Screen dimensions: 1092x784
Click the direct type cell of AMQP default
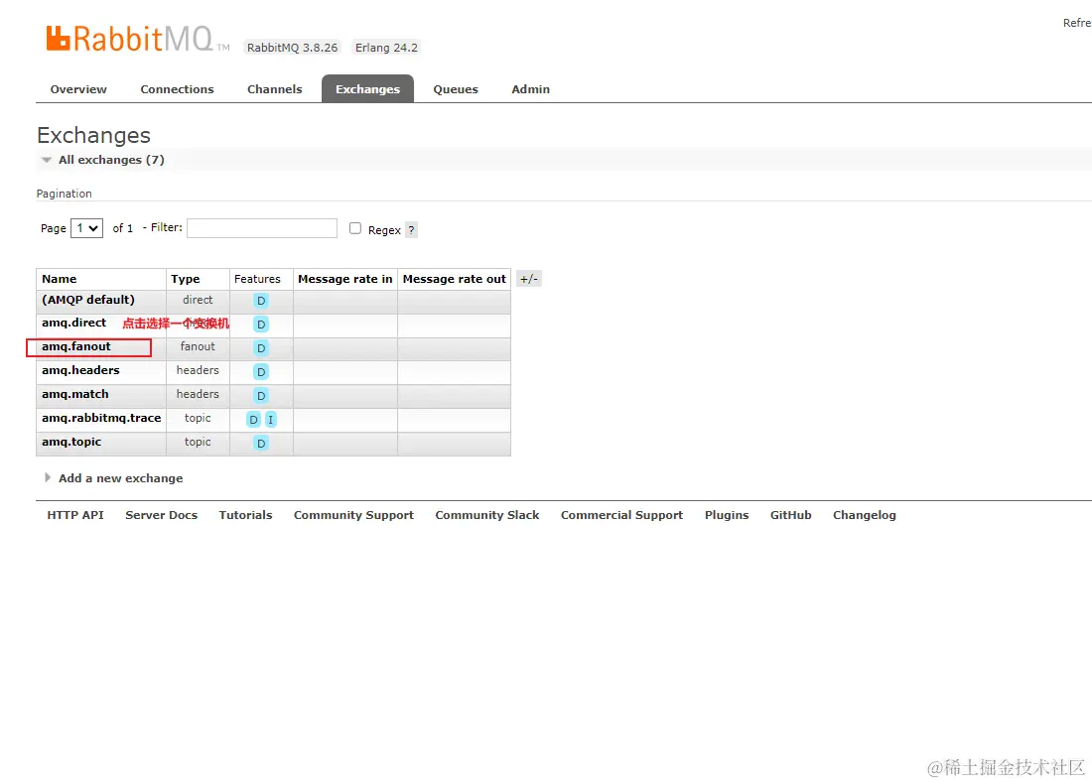[198, 300]
